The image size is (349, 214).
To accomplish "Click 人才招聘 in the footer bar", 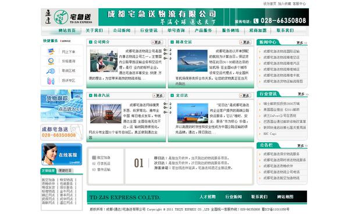I will click(208, 197).
